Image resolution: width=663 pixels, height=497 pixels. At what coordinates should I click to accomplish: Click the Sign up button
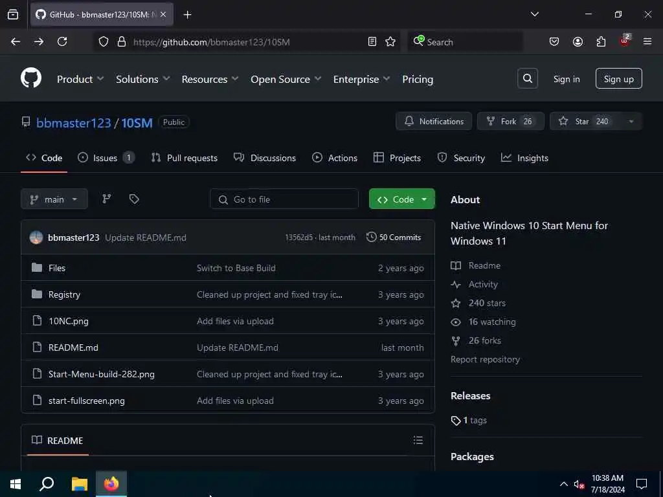(618, 78)
